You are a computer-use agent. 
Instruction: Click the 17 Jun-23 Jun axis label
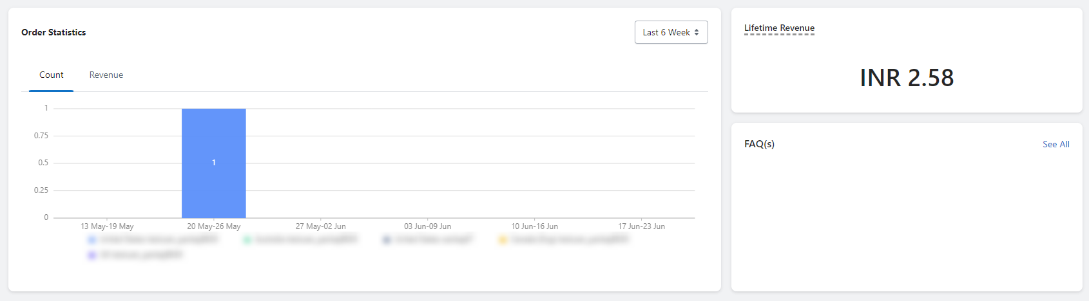tap(641, 226)
